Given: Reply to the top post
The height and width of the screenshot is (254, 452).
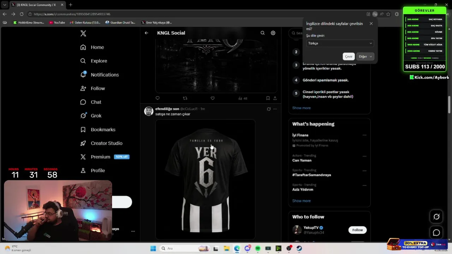Looking at the screenshot, I should pos(157,98).
